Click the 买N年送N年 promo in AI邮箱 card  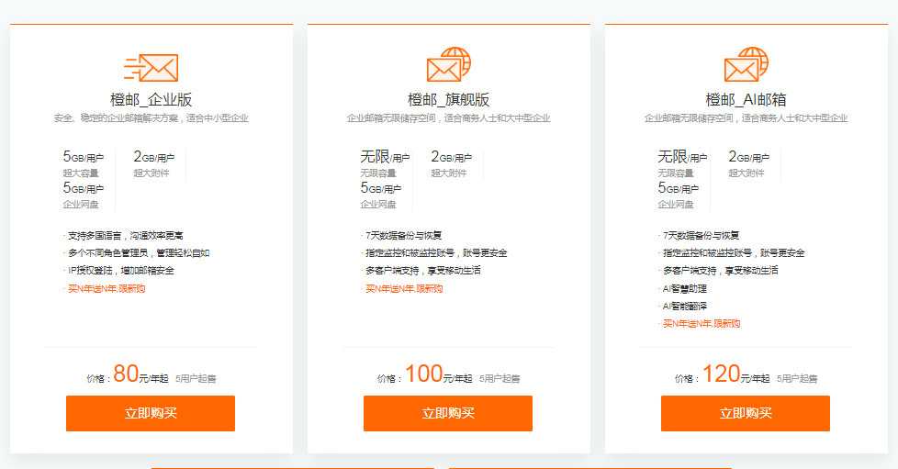point(702,324)
